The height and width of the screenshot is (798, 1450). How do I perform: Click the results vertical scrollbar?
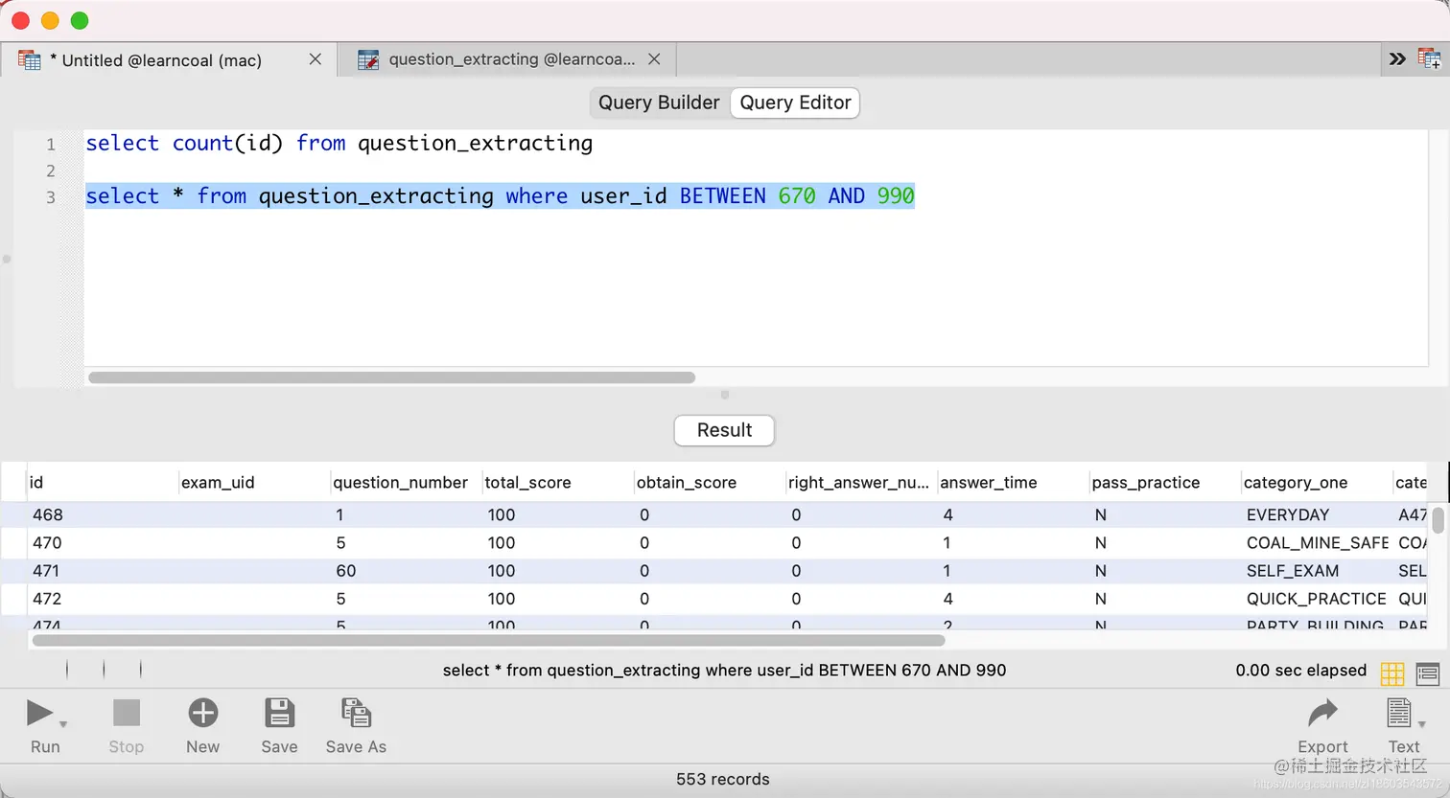pos(1438,519)
